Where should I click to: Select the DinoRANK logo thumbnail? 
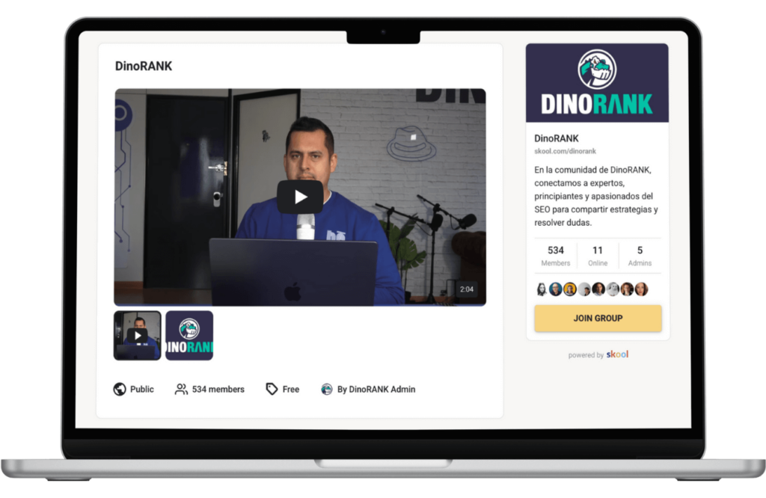[189, 336]
